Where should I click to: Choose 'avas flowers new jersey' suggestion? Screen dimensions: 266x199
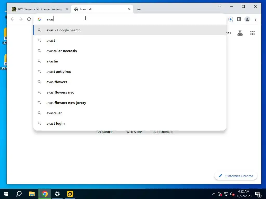(x=130, y=103)
